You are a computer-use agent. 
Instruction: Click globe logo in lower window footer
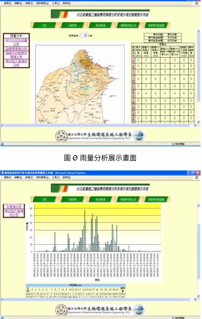(139, 310)
